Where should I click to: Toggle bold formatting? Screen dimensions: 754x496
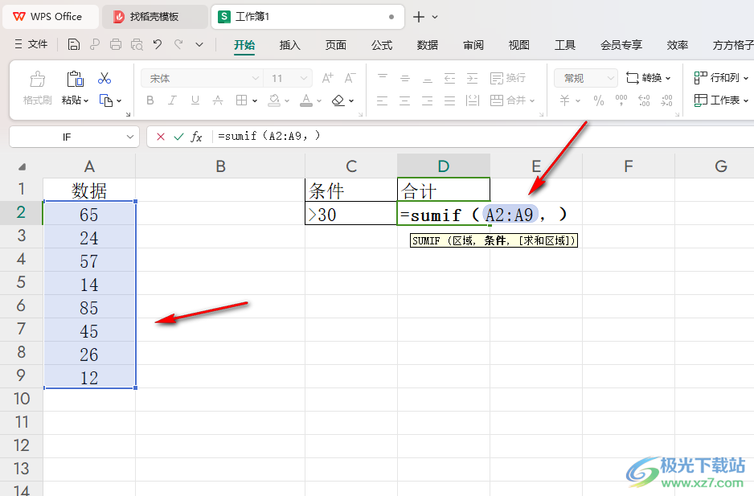click(150, 100)
